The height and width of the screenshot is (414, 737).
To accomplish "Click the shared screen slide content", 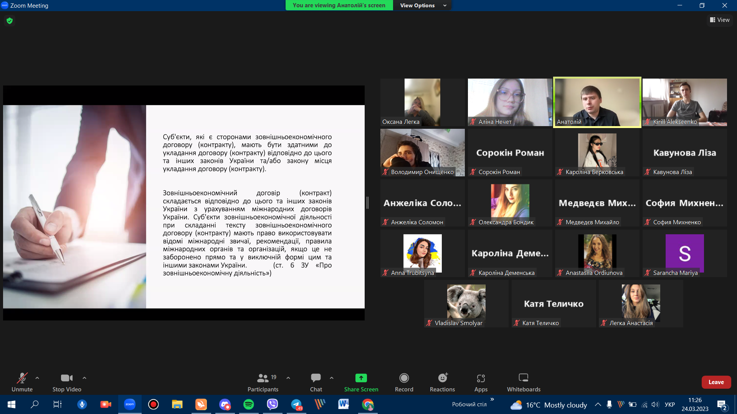I will pyautogui.click(x=184, y=207).
